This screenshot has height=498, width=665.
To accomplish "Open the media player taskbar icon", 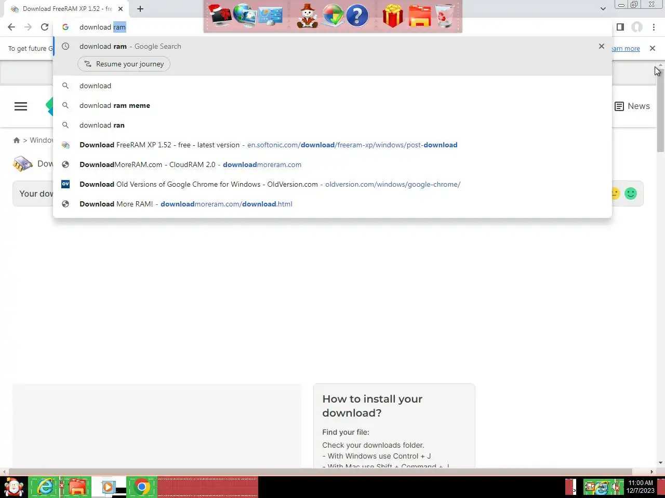I will [x=108, y=487].
